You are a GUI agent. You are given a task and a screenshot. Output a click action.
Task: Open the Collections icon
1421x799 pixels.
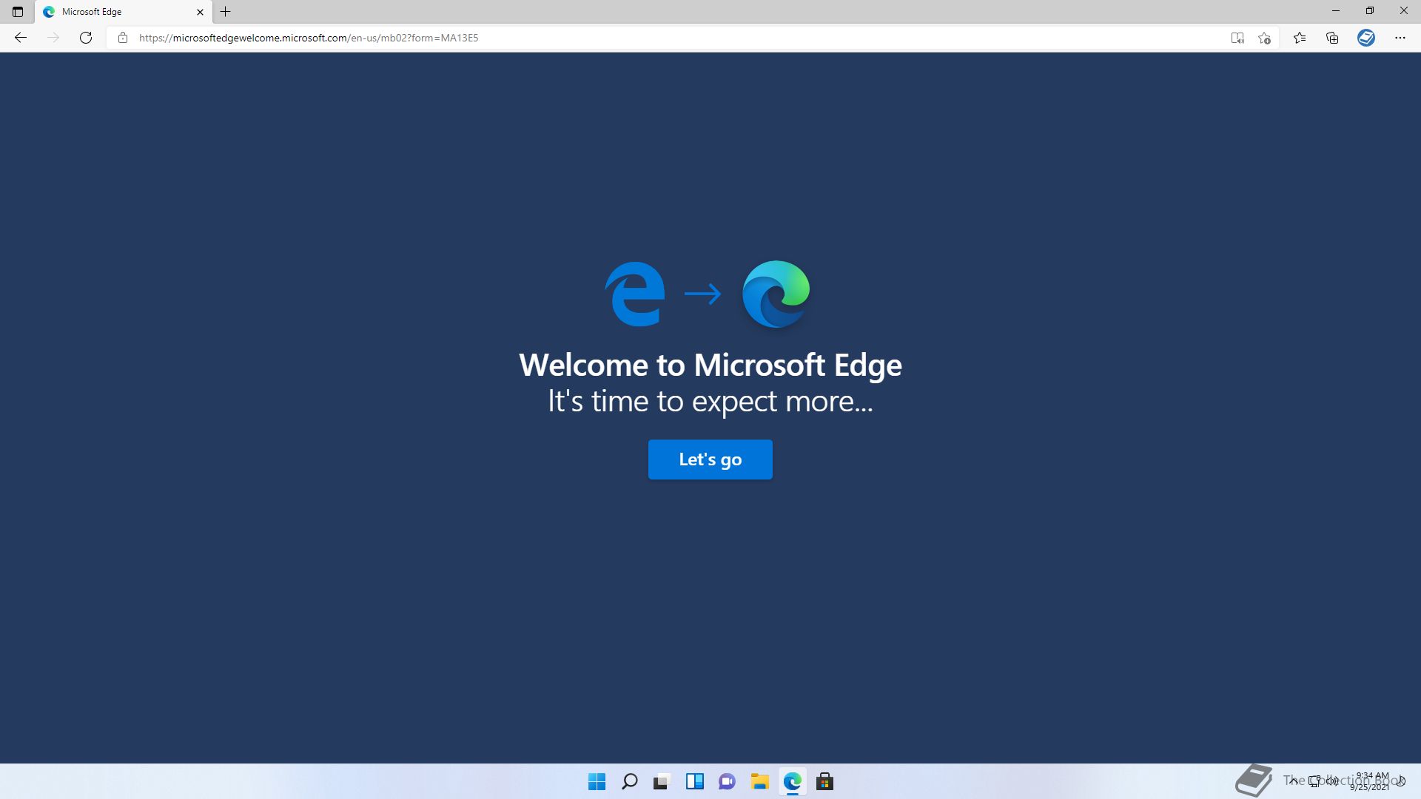pyautogui.click(x=1332, y=38)
